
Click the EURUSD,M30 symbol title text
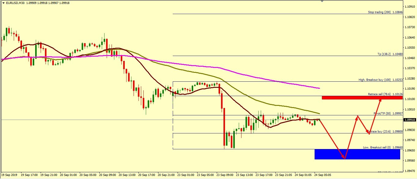click(x=16, y=3)
